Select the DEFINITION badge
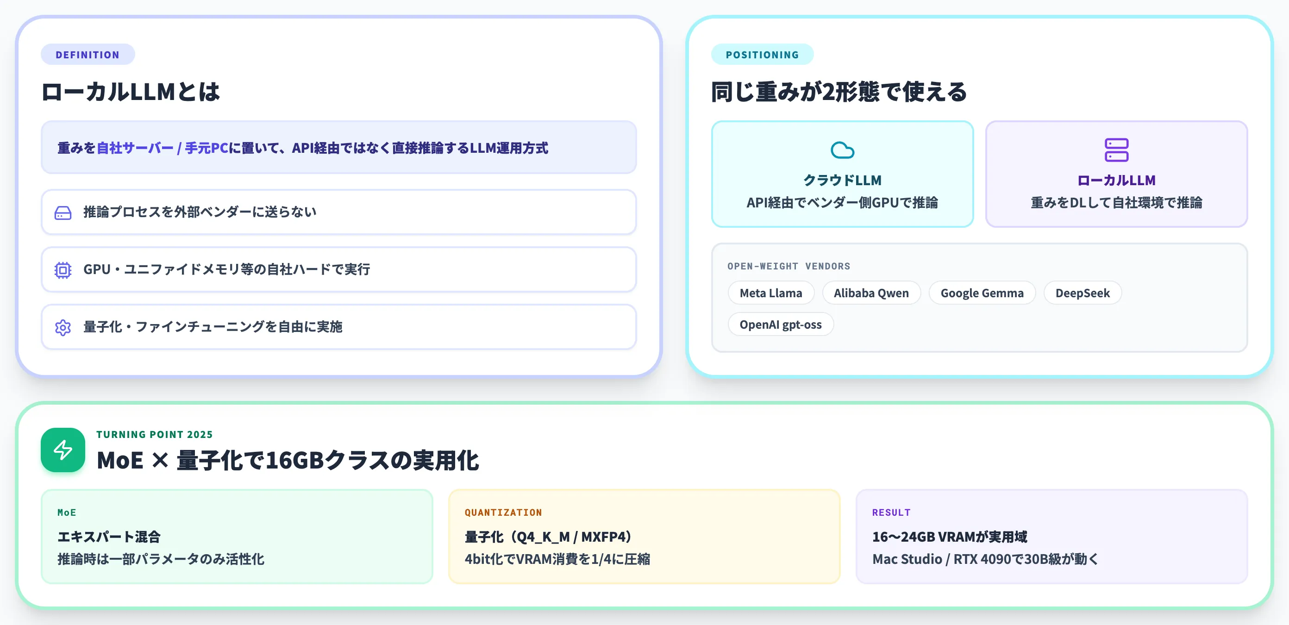This screenshot has width=1289, height=625. point(88,55)
